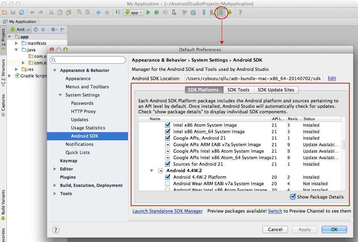The image size is (358, 242).
Task: Undo using the toolbar arrow icon
Action: point(32,13)
